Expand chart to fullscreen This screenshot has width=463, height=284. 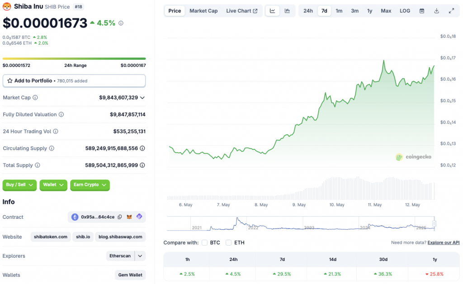pos(452,11)
